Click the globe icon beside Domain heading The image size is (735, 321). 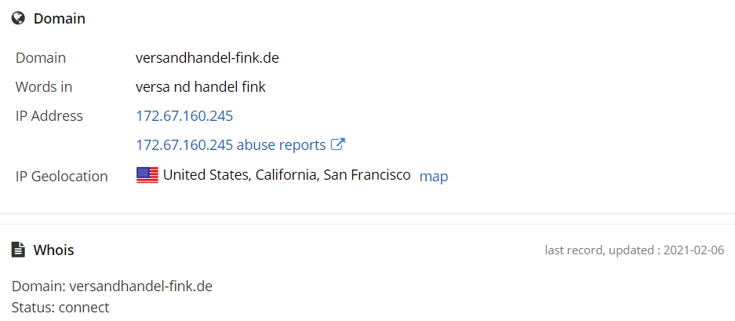point(18,18)
